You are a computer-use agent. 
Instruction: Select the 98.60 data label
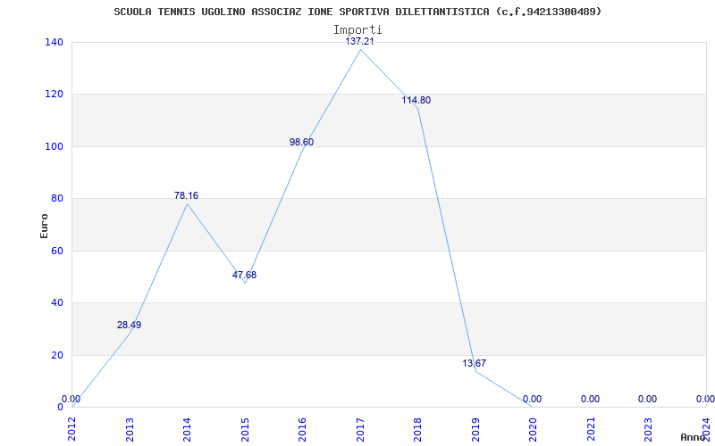301,142
